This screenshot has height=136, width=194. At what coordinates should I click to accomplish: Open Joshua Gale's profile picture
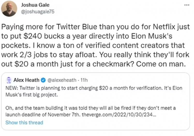coord(9,8)
